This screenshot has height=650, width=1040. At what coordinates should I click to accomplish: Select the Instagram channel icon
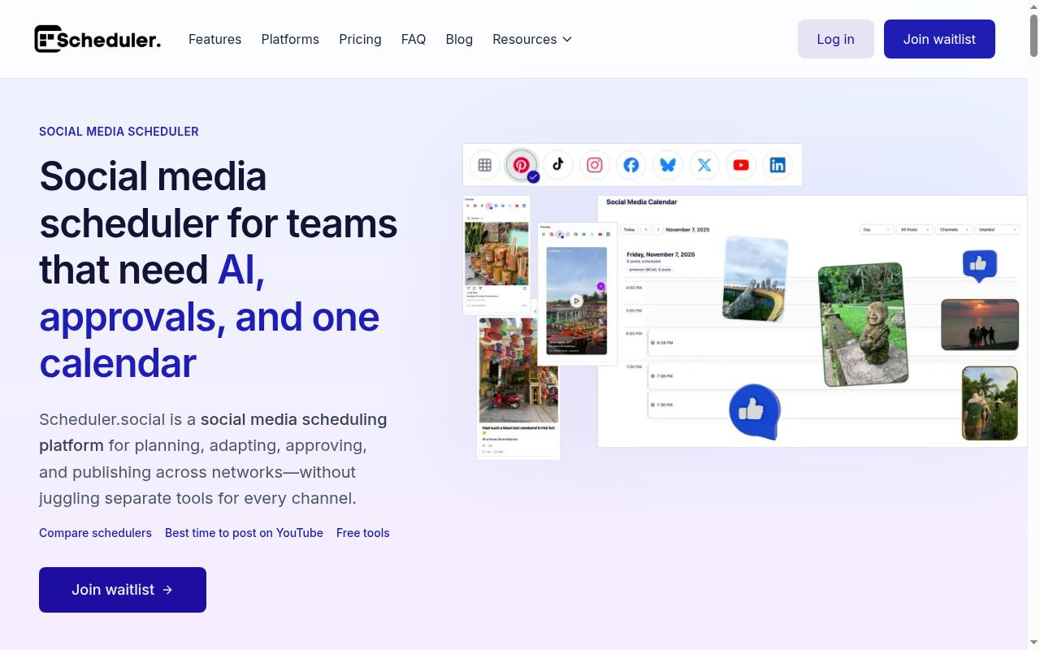595,165
